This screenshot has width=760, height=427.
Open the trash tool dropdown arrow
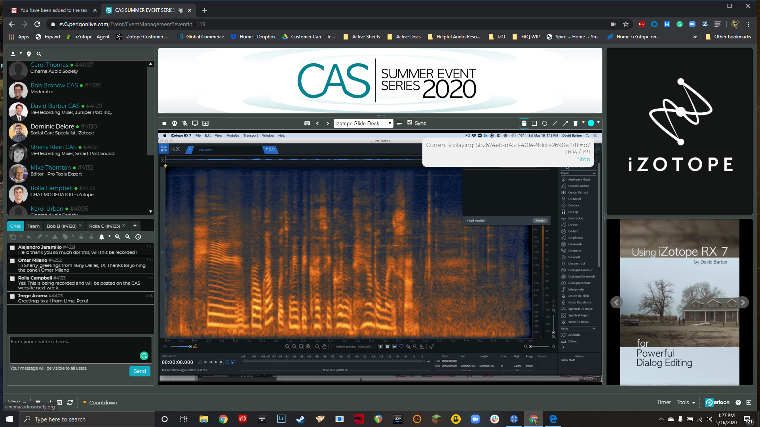(x=583, y=123)
